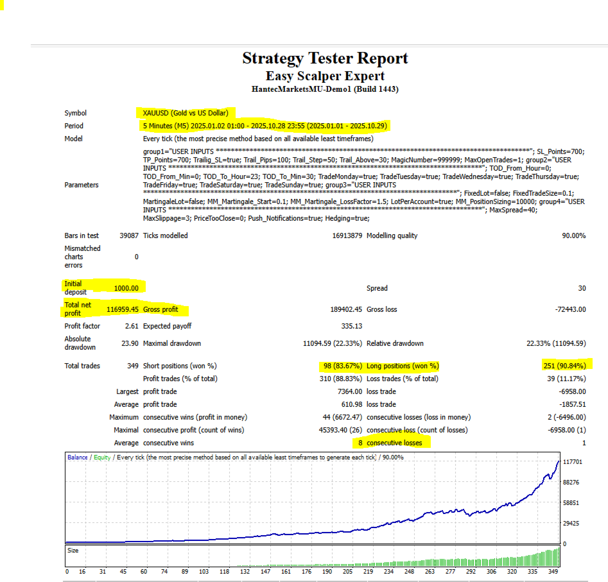The width and height of the screenshot is (608, 582).
Task: Click the 'Period' row label
Action: 74,126
